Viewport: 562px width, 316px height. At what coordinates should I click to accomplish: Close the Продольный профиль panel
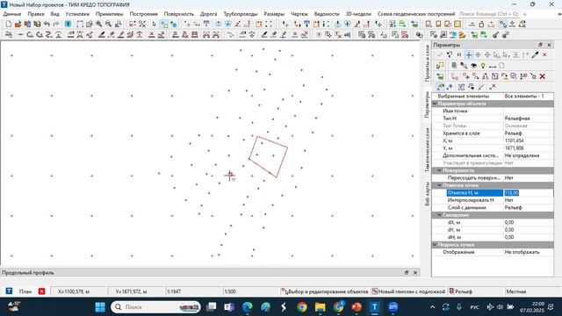click(x=415, y=273)
